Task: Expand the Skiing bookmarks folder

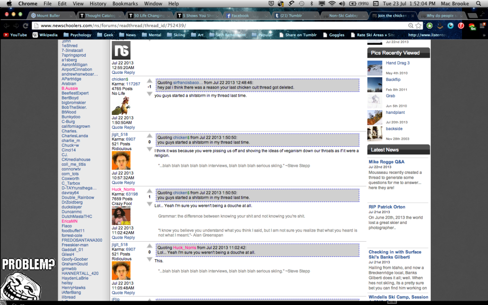Action: pos(176,34)
